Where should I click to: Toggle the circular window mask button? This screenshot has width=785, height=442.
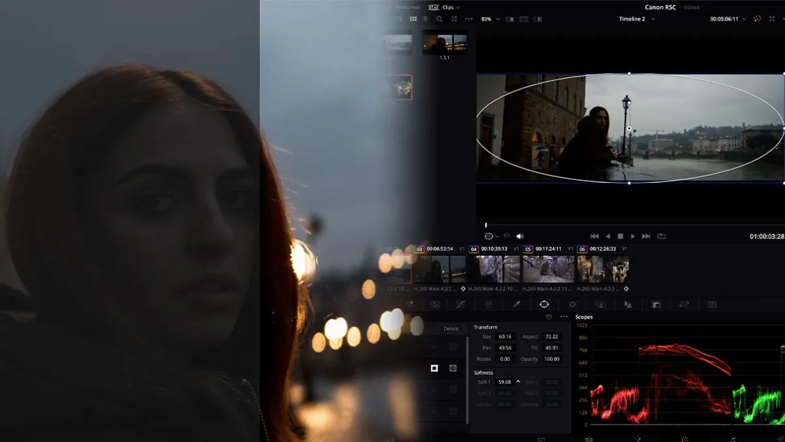(x=434, y=368)
